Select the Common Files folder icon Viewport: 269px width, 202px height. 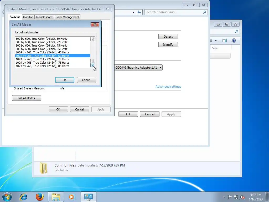pos(43,168)
